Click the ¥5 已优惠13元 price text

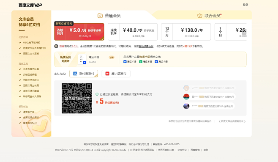[x=107, y=102]
